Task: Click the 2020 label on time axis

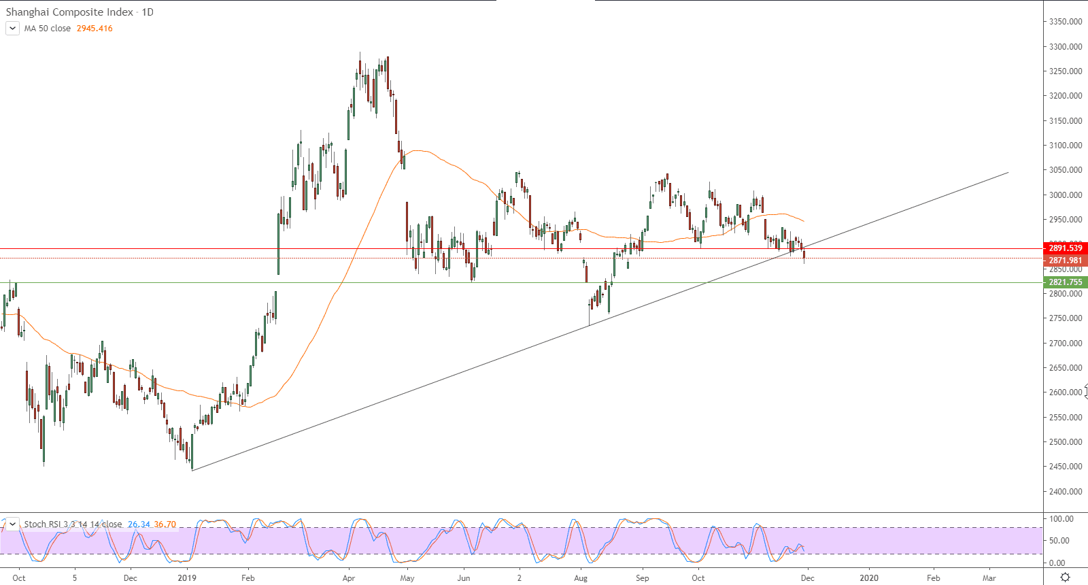Action: click(x=869, y=578)
